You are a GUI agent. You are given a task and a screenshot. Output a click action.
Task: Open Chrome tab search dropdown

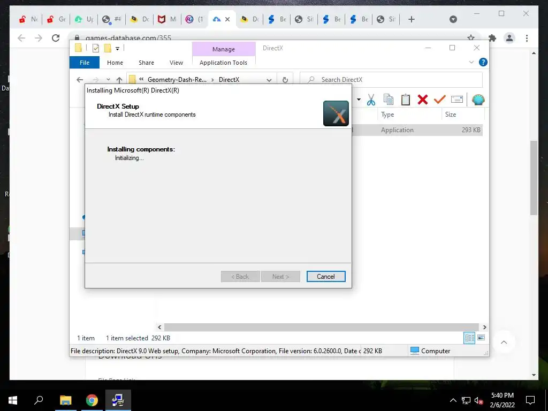(453, 19)
